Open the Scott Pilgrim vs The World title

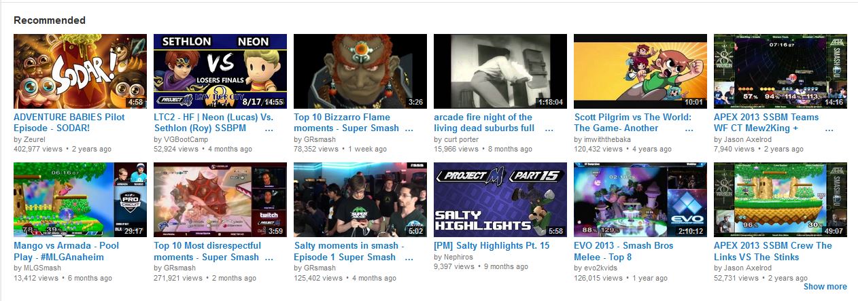click(633, 122)
